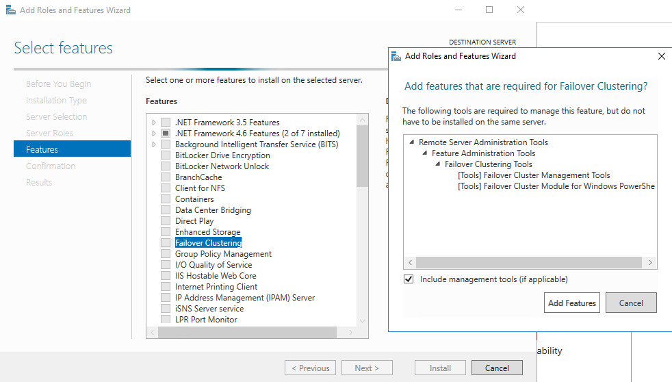
Task: Check the Failover Clustering checkbox
Action: coord(166,242)
